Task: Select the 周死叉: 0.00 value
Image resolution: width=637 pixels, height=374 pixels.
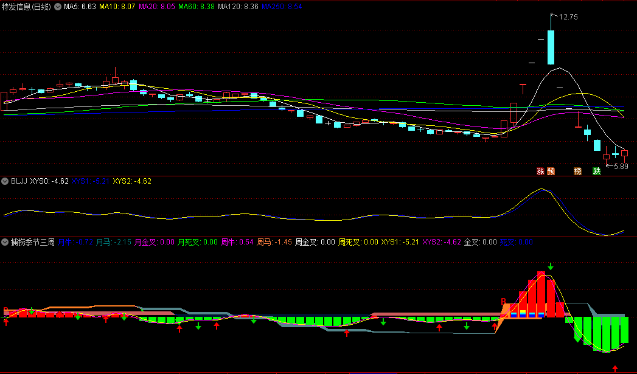Action: click(x=358, y=242)
